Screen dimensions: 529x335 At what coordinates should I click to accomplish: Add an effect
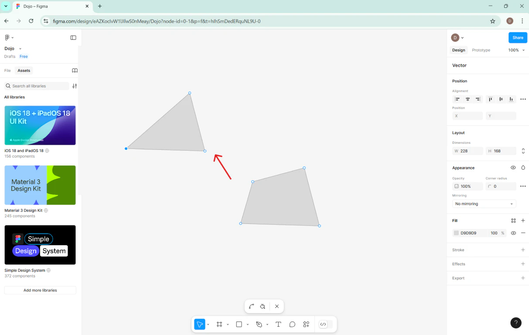point(523,264)
